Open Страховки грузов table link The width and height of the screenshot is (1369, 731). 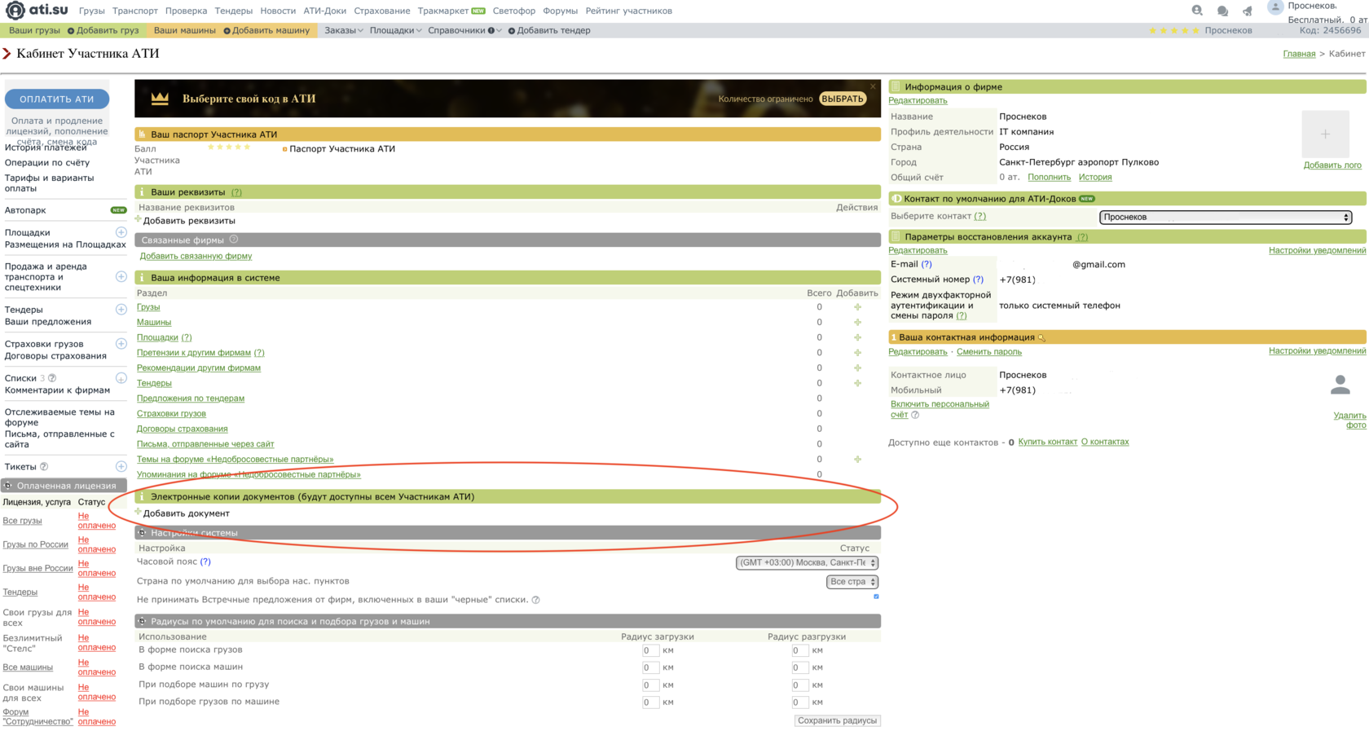pos(171,414)
